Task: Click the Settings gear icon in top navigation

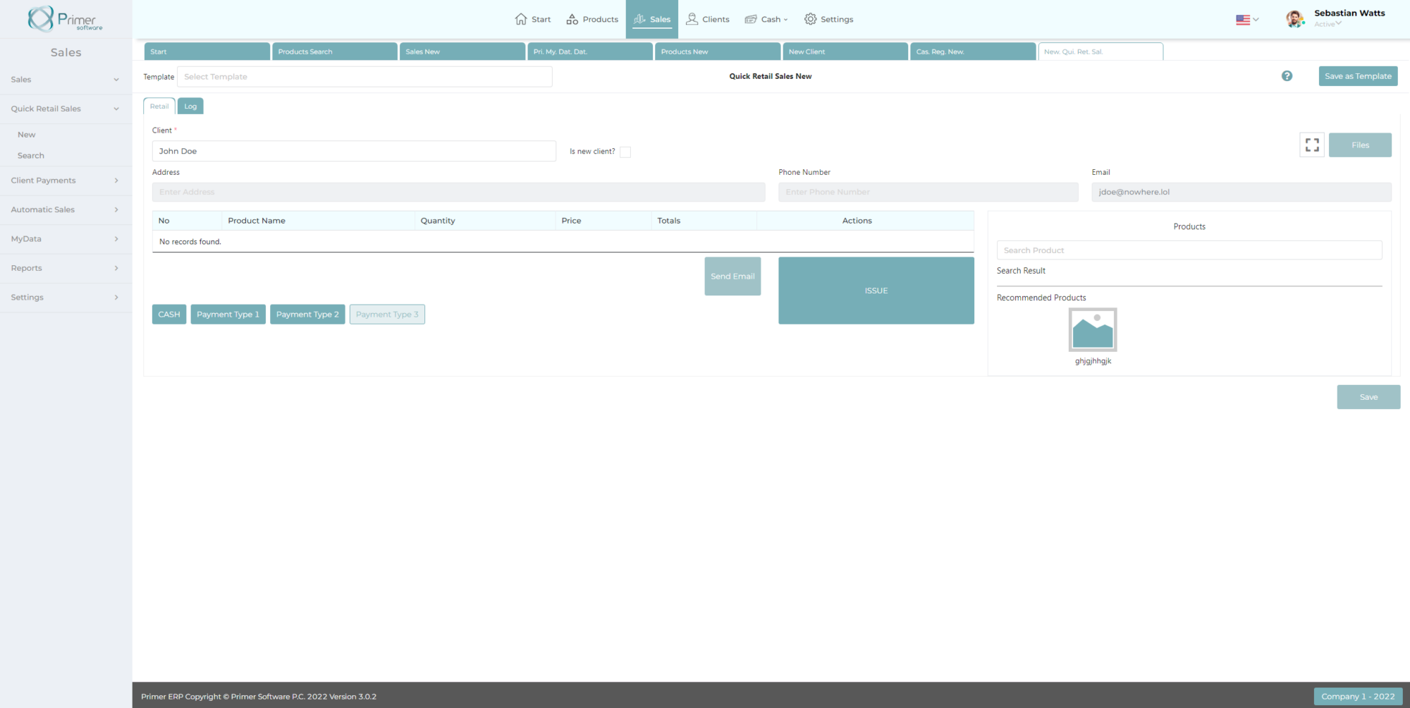Action: pyautogui.click(x=811, y=19)
